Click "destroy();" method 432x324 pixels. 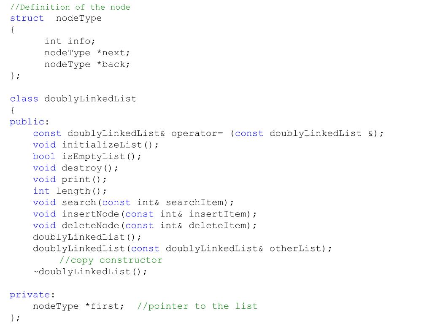[90, 169]
